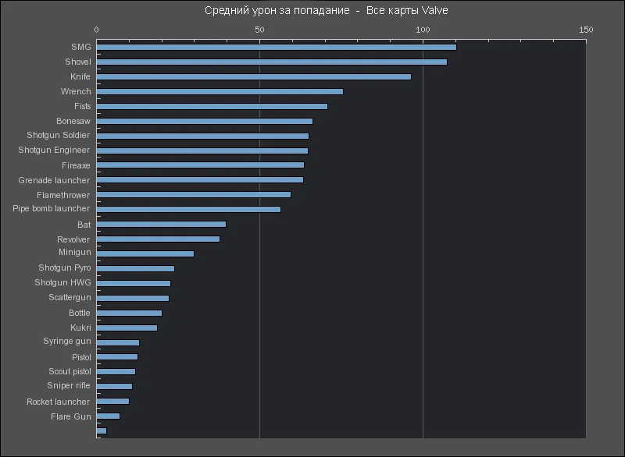The height and width of the screenshot is (457, 625).
Task: Click the Flamethrower label
Action: click(x=63, y=195)
